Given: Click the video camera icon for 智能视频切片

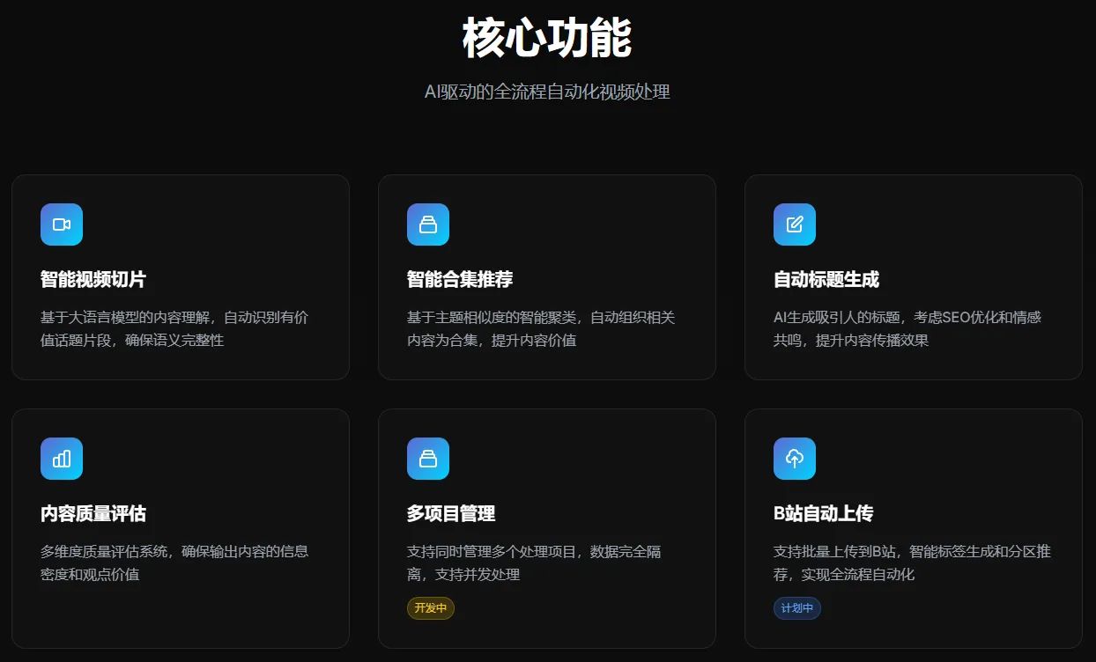Looking at the screenshot, I should (x=62, y=224).
